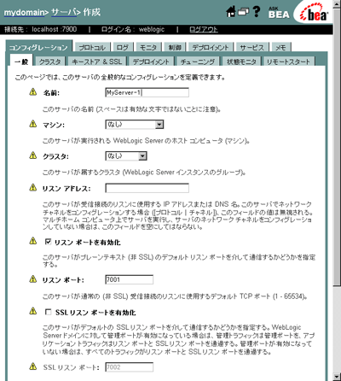Click warning icon beside SSL リスン ポートを有効化
This screenshot has width=341, height=381.
[x=33, y=311]
